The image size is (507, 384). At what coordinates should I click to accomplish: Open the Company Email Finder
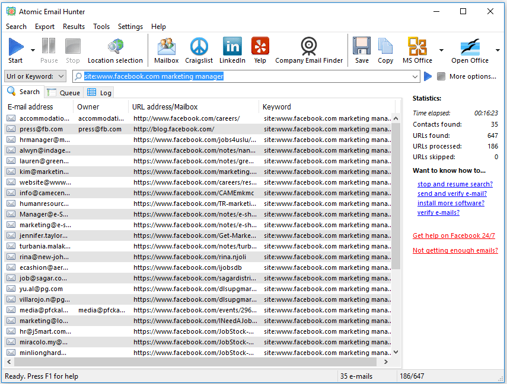[x=308, y=46]
